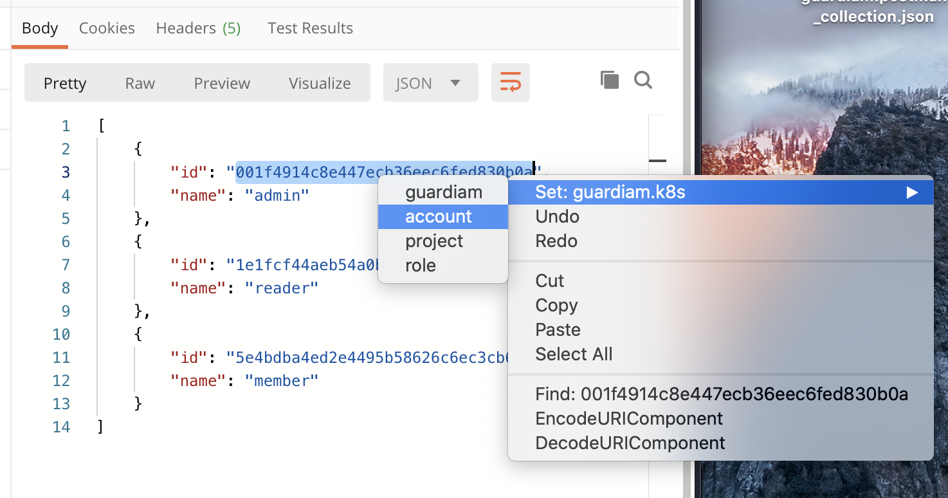Switch response view to Visualize
Screen dimensions: 948x498
click(319, 82)
